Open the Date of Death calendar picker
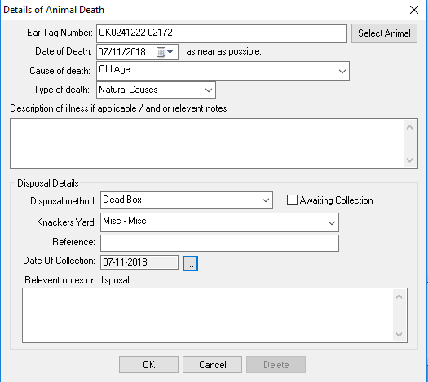 pyautogui.click(x=165, y=52)
